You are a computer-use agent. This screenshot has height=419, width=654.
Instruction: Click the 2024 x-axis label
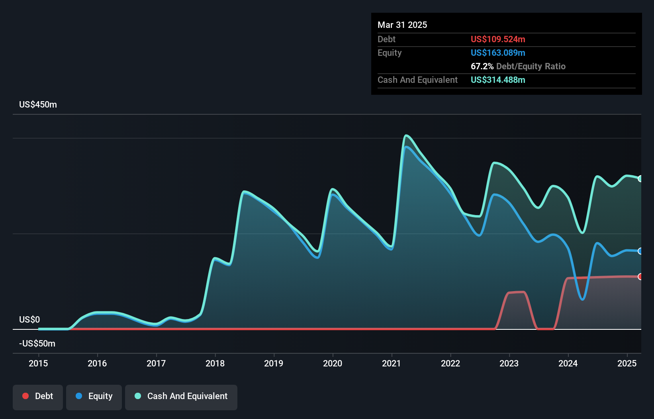pyautogui.click(x=568, y=363)
